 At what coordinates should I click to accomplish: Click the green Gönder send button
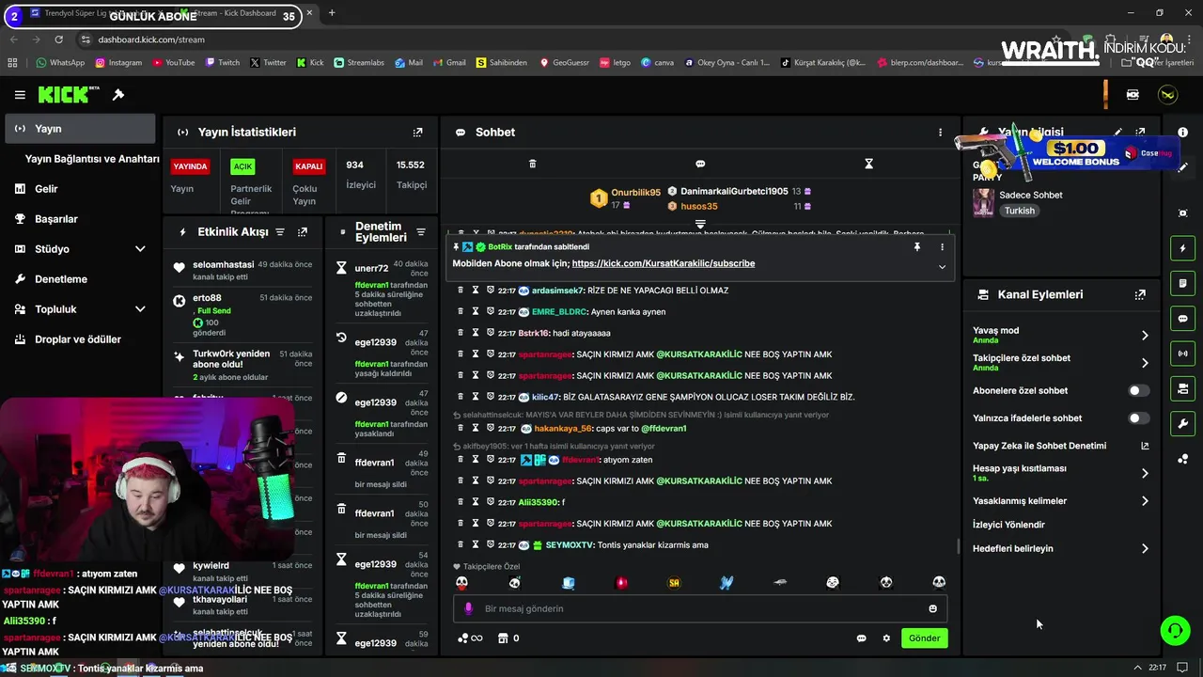click(x=924, y=638)
